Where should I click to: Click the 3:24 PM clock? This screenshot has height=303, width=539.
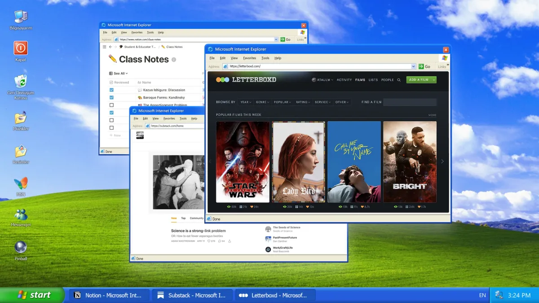pos(519,295)
